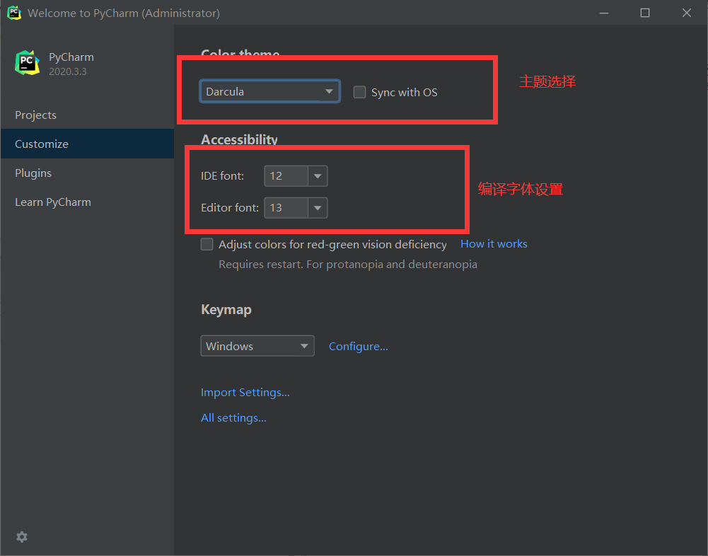This screenshot has width=708, height=556.
Task: Click the Keymap section heading
Action: [226, 310]
